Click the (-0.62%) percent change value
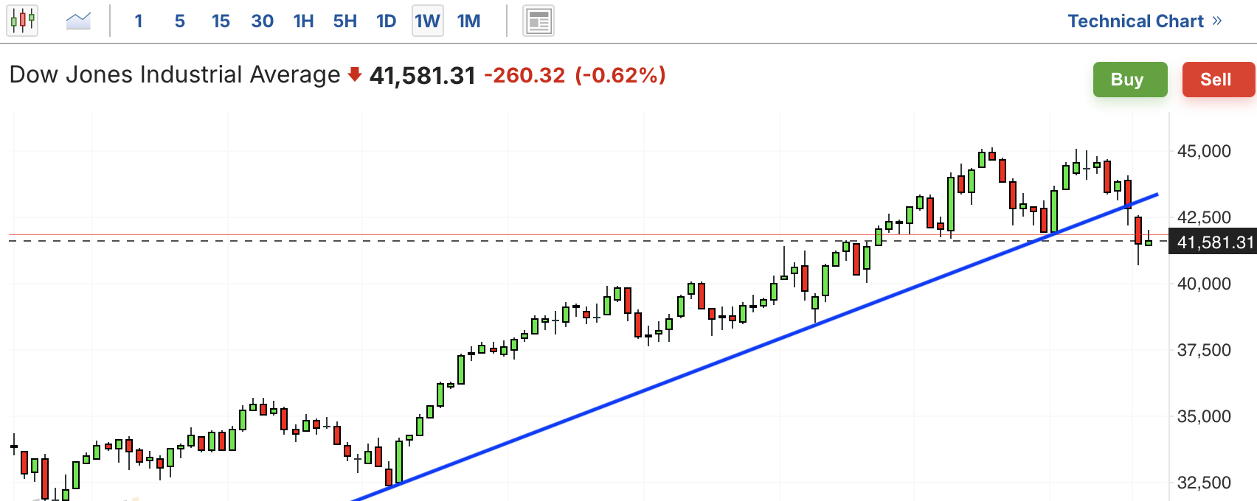This screenshot has height=501, width=1257. 620,75
